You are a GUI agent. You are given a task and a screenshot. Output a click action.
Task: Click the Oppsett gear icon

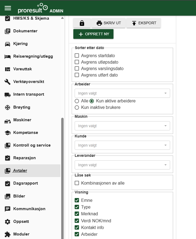click(x=8, y=222)
